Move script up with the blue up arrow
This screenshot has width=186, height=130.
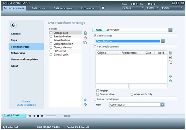pyautogui.click(x=85, y=100)
